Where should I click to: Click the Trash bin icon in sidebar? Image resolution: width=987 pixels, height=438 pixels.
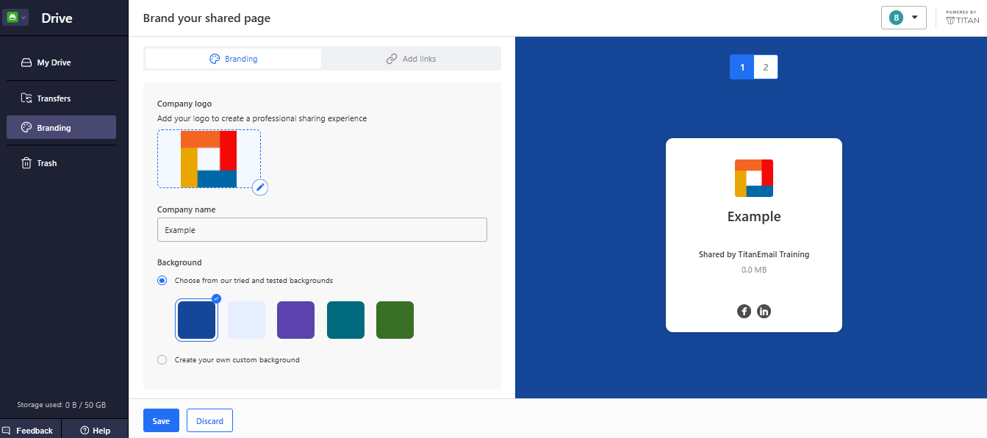26,163
